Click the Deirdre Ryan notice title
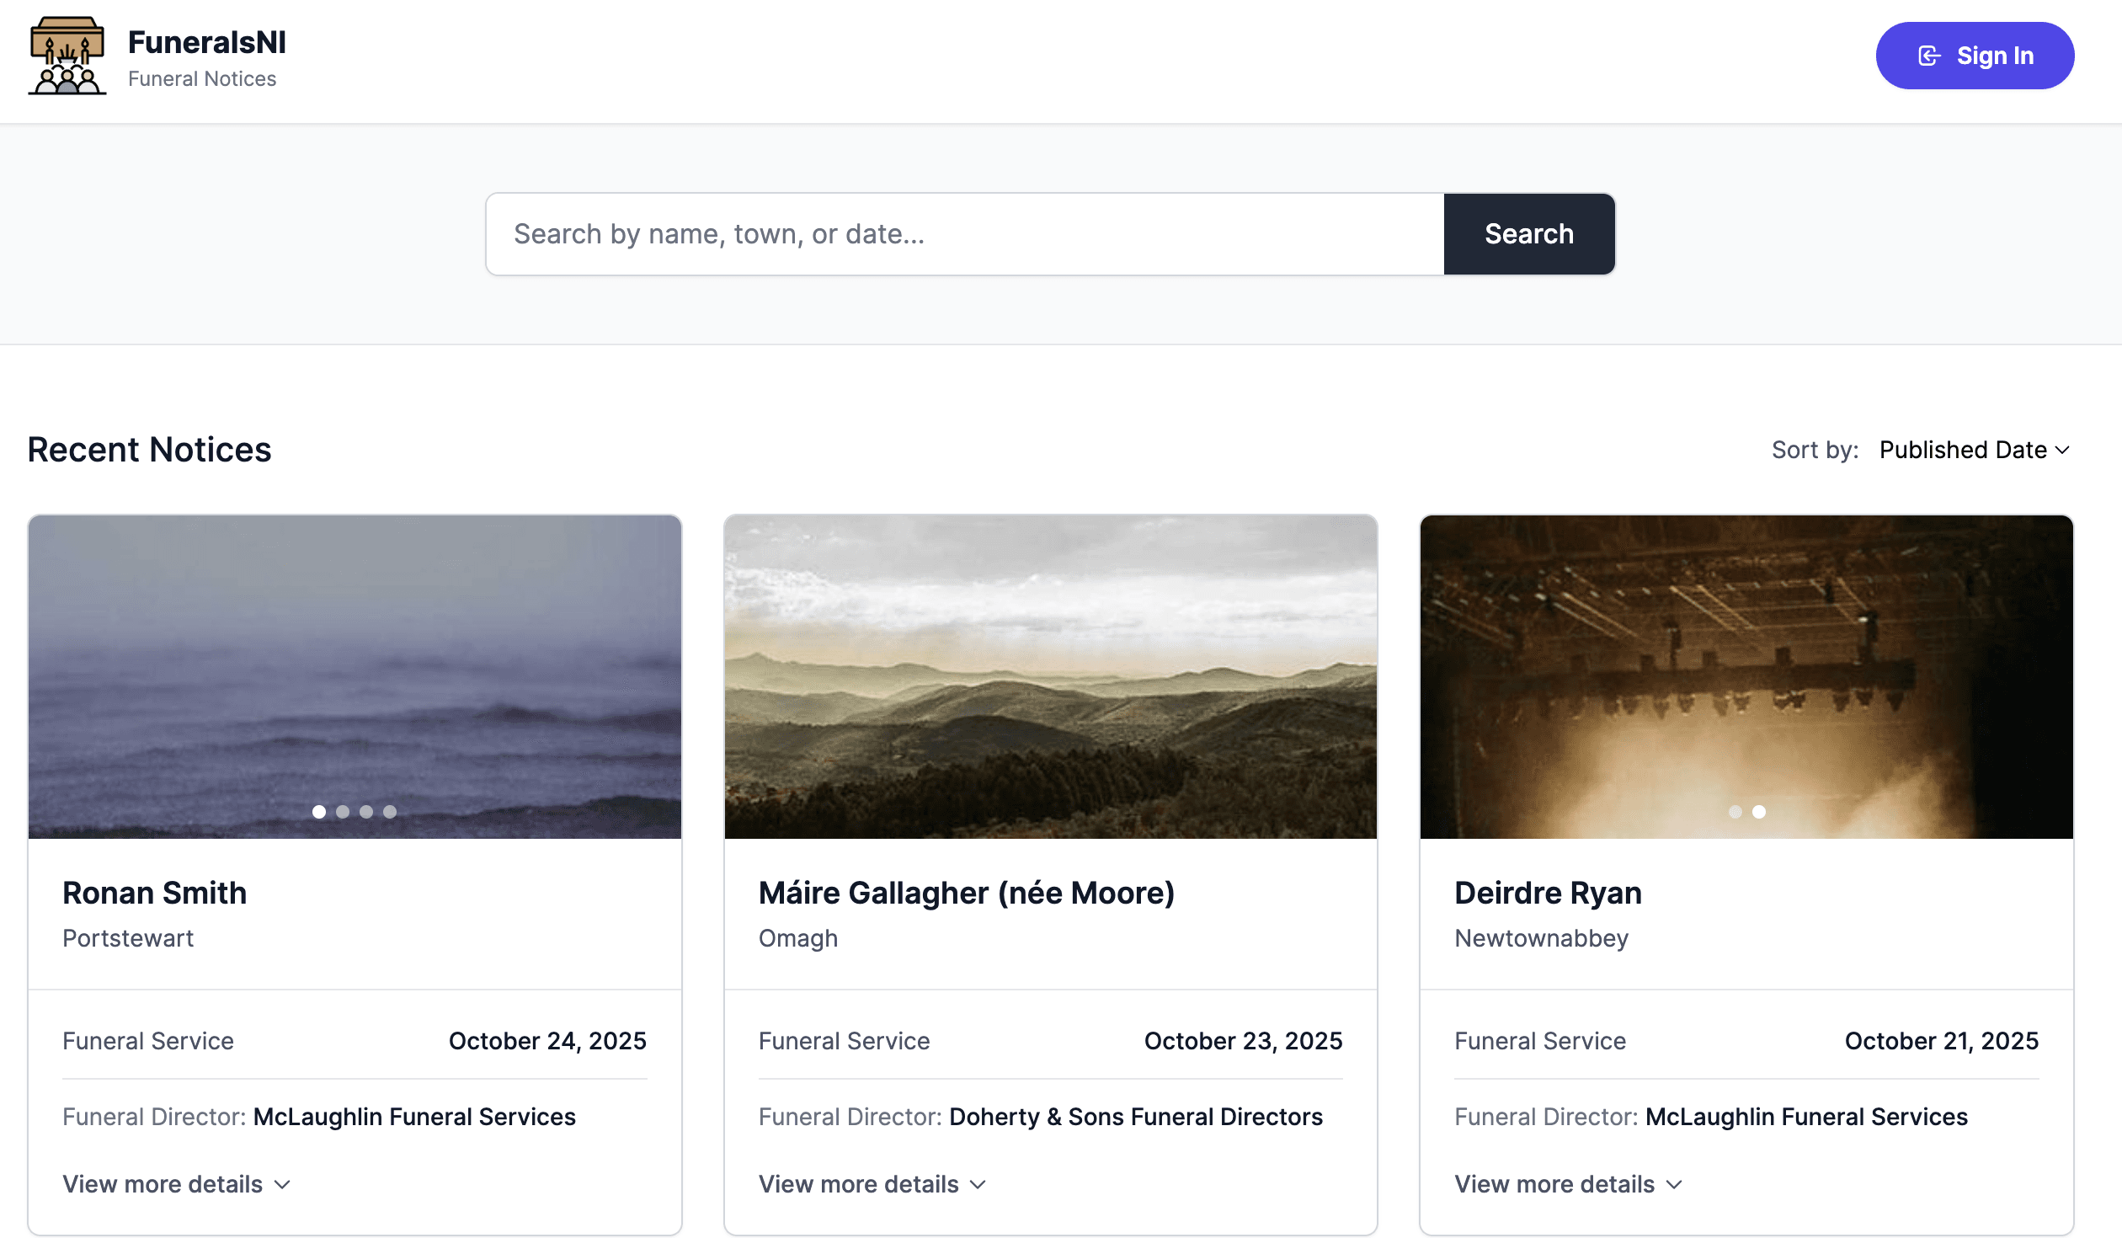The image size is (2122, 1238). (1548, 893)
